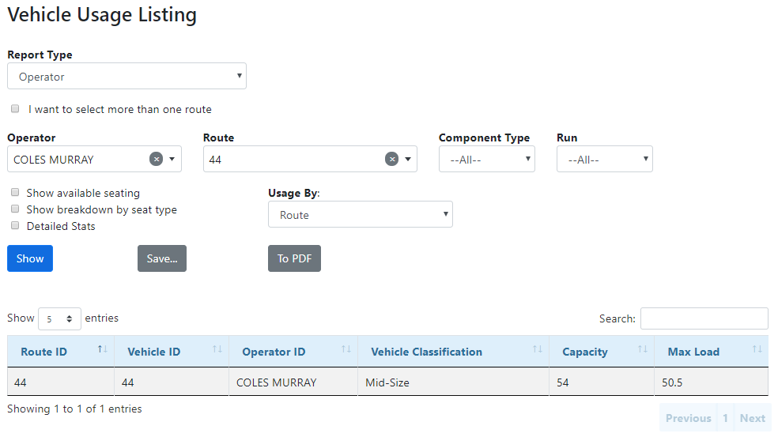This screenshot has width=778, height=437.
Task: Tick Show breakdown by seat type
Action: (15, 209)
